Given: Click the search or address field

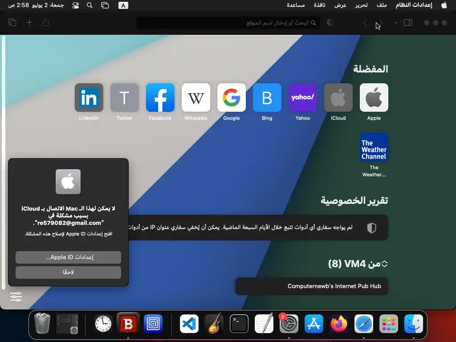Looking at the screenshot, I should click(x=228, y=23).
